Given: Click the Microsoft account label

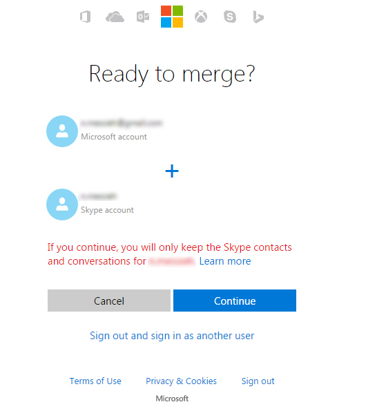Looking at the screenshot, I should point(114,137).
